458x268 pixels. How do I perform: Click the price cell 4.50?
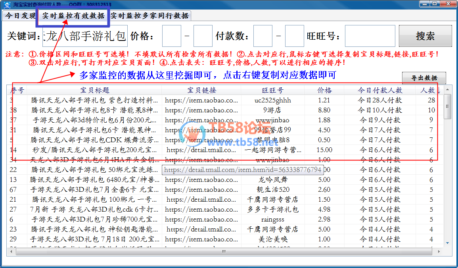[324, 130]
